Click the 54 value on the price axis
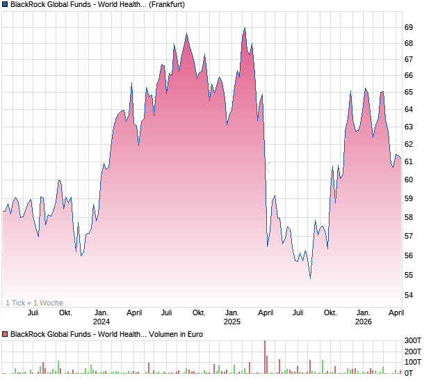 click(409, 295)
